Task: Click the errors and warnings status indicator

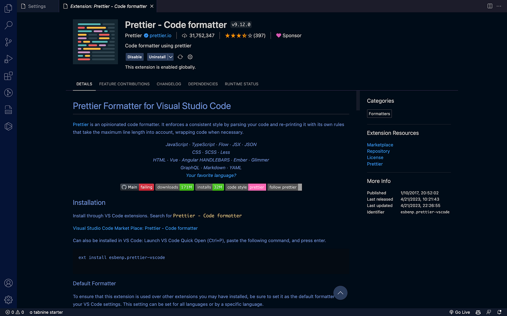Action: (15, 312)
